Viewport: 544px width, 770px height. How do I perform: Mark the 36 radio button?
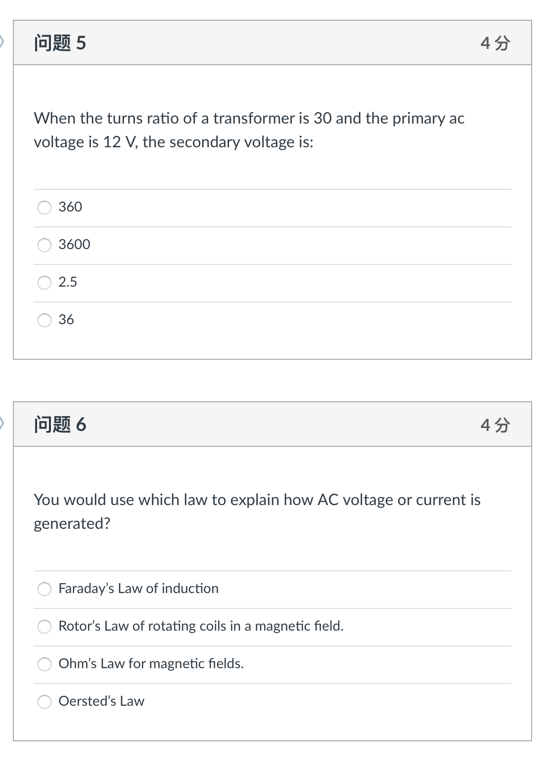tap(45, 320)
